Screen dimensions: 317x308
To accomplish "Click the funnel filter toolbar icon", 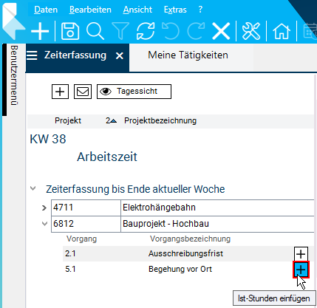I will pos(120,31).
